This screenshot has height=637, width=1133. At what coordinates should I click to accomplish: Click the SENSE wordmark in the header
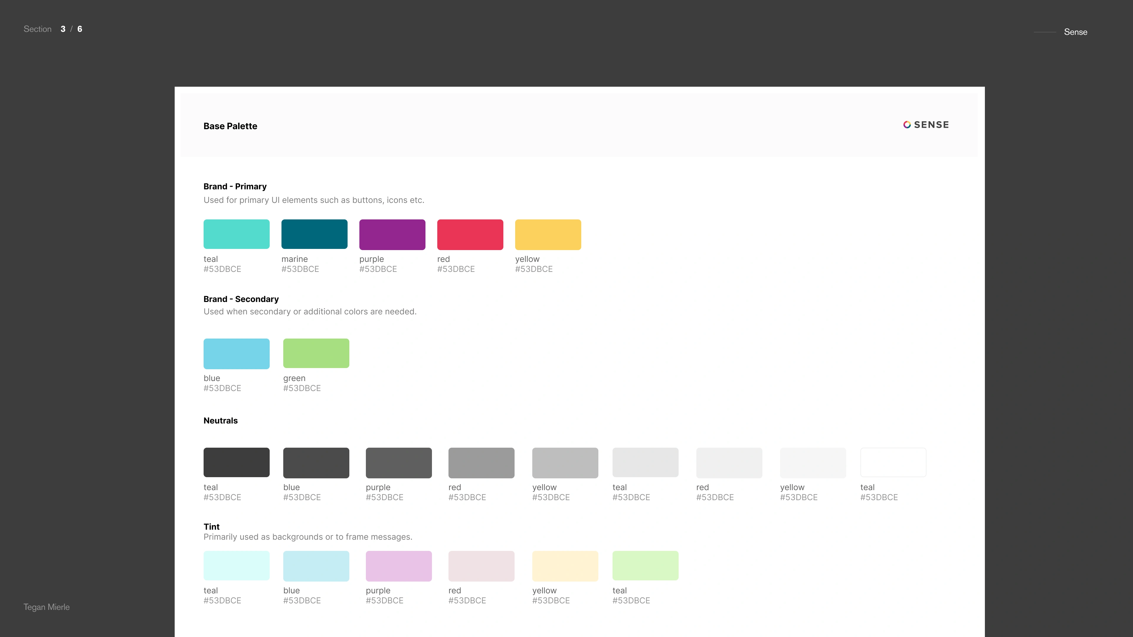point(931,125)
